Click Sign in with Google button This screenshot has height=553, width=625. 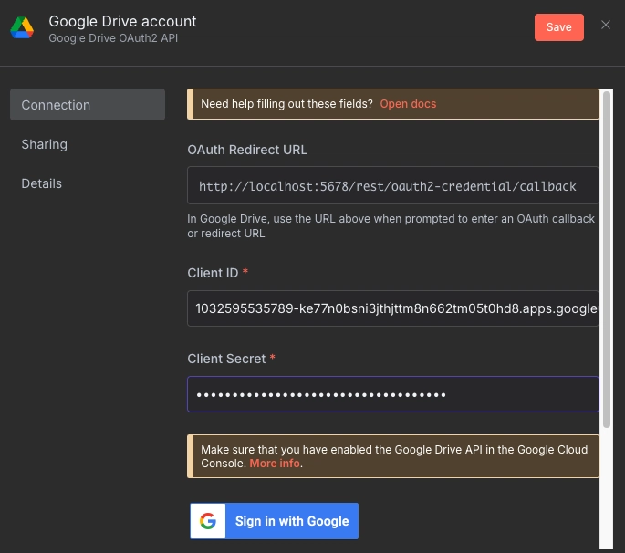click(275, 521)
